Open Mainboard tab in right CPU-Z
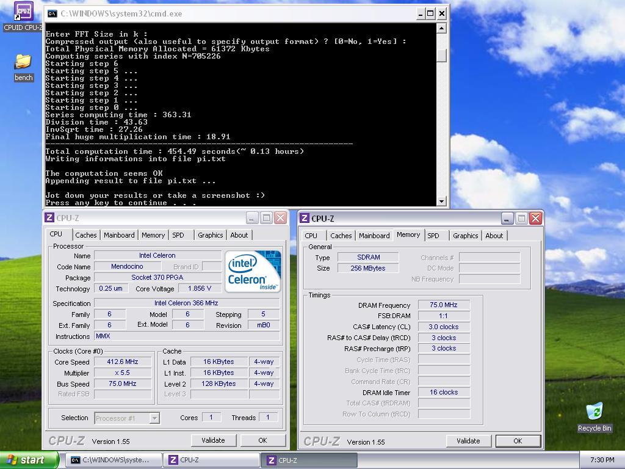The width and height of the screenshot is (625, 469). point(374,235)
